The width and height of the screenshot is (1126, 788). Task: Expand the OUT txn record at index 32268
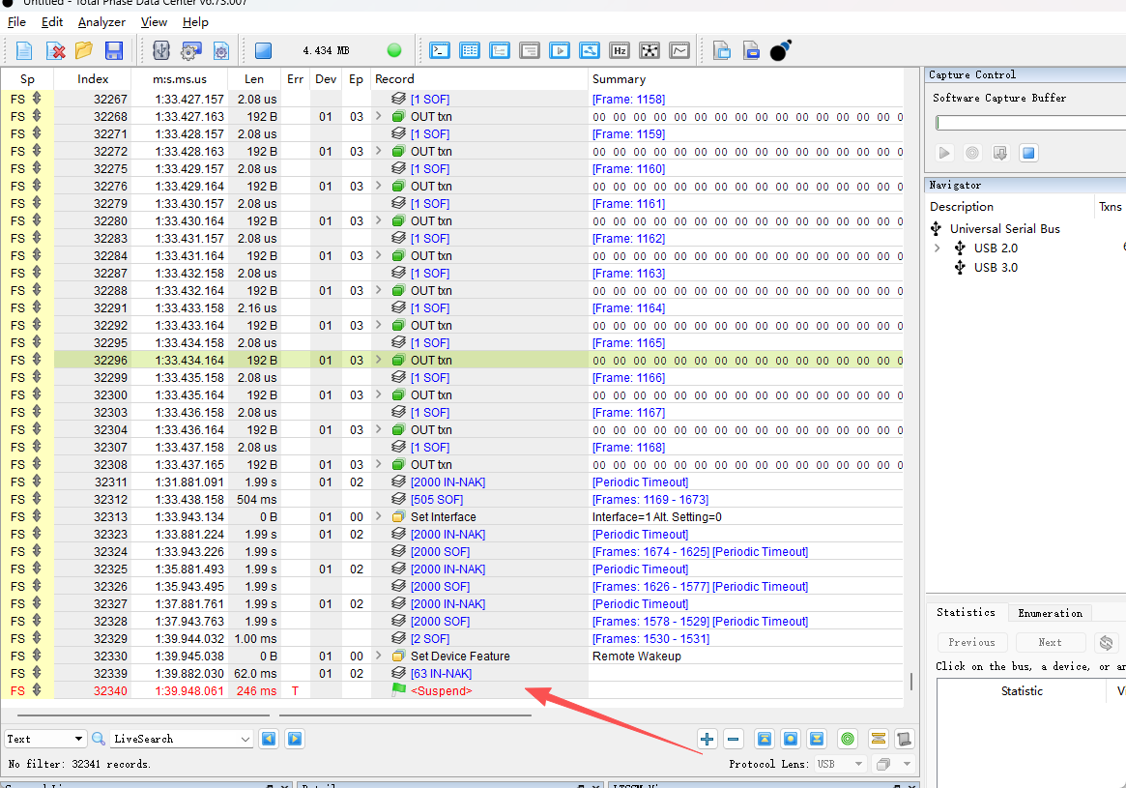[379, 116]
